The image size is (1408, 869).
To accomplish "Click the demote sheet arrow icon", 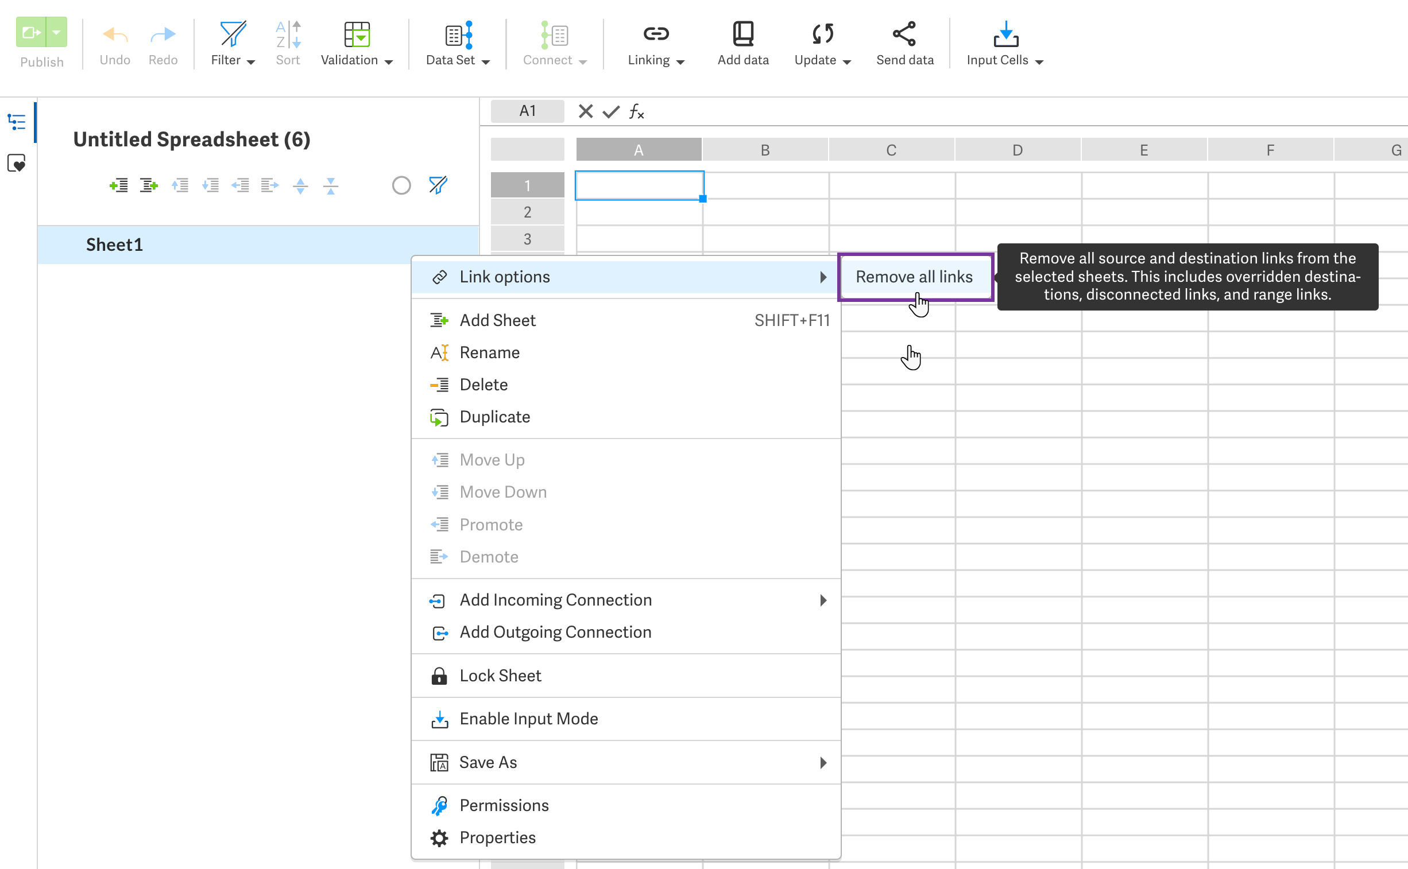I will (x=269, y=185).
